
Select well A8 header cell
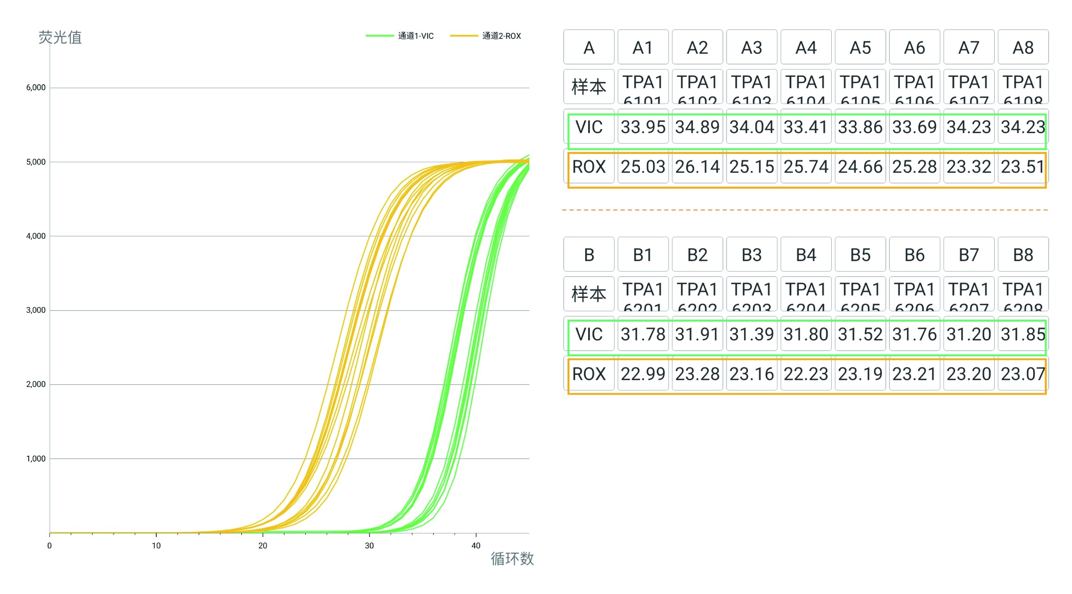[1023, 47]
